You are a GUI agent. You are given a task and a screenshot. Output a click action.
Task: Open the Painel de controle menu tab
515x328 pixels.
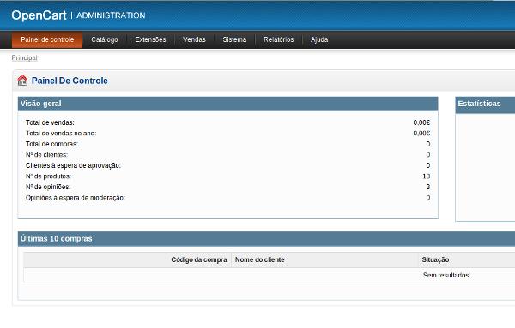pyautogui.click(x=47, y=39)
